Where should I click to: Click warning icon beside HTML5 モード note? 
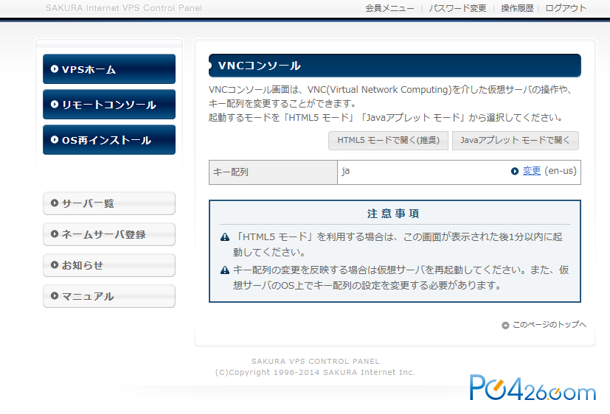(x=225, y=237)
